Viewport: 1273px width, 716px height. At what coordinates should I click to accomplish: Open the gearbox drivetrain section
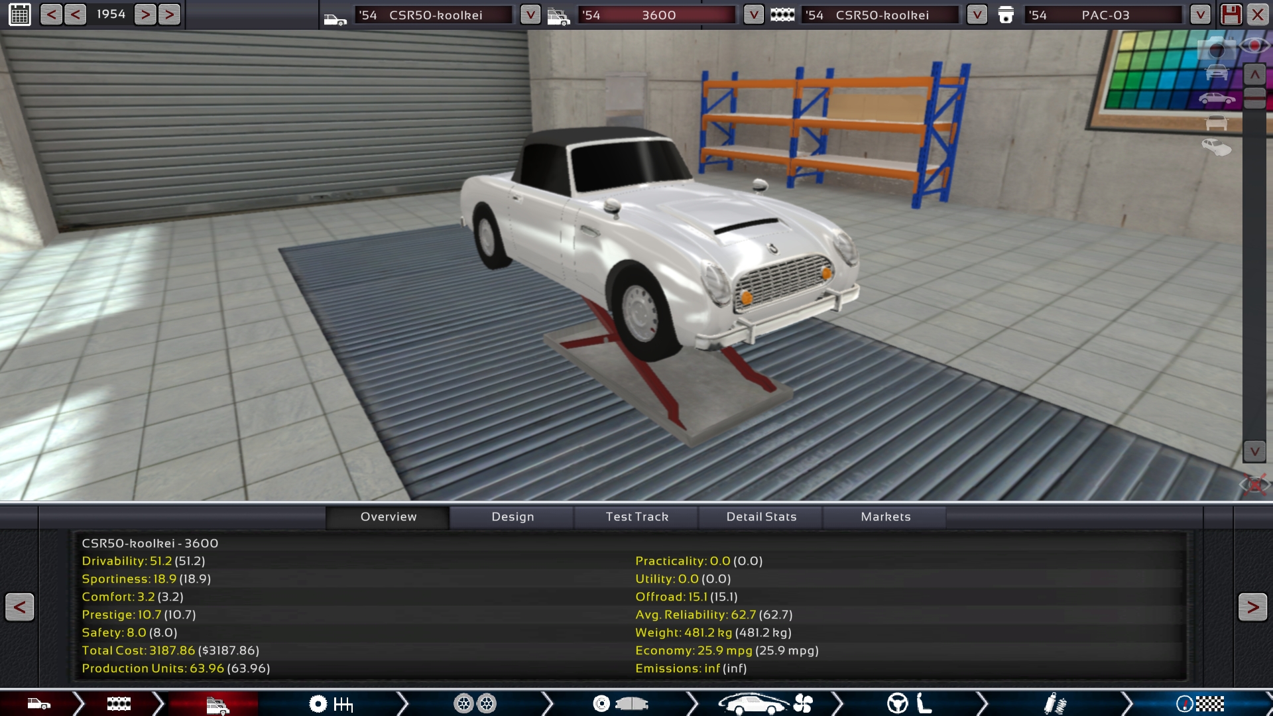330,703
